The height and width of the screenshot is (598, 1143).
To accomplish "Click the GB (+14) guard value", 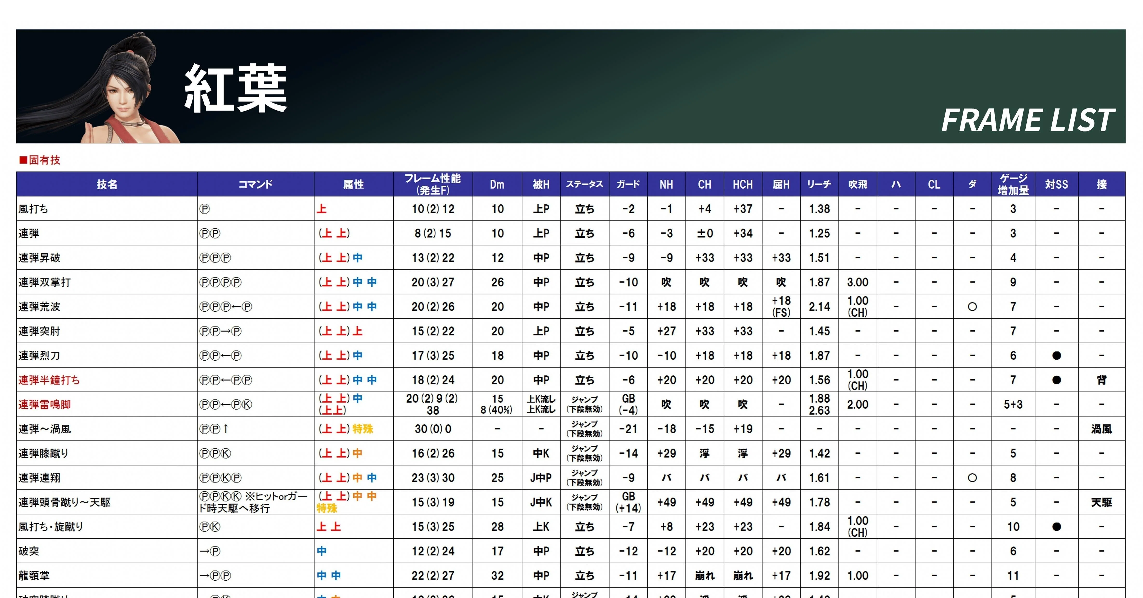I will tap(628, 502).
